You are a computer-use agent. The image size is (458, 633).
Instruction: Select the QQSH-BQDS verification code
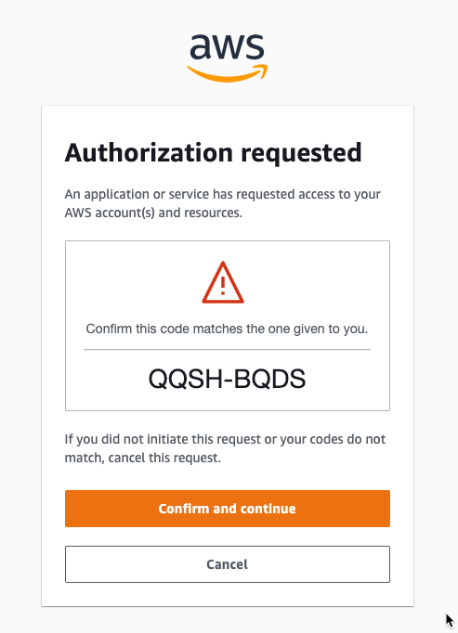coord(228,379)
